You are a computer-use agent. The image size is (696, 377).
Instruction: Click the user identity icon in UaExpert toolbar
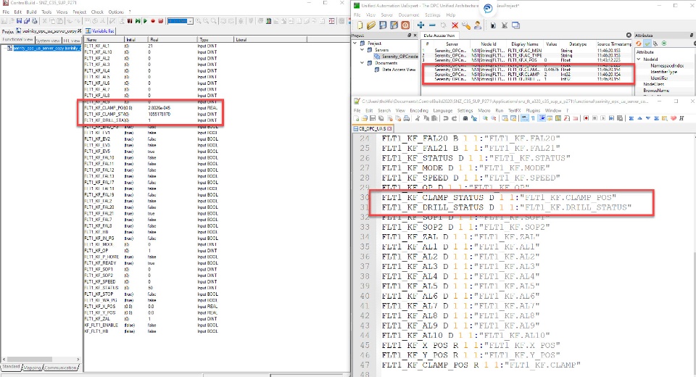click(x=478, y=25)
